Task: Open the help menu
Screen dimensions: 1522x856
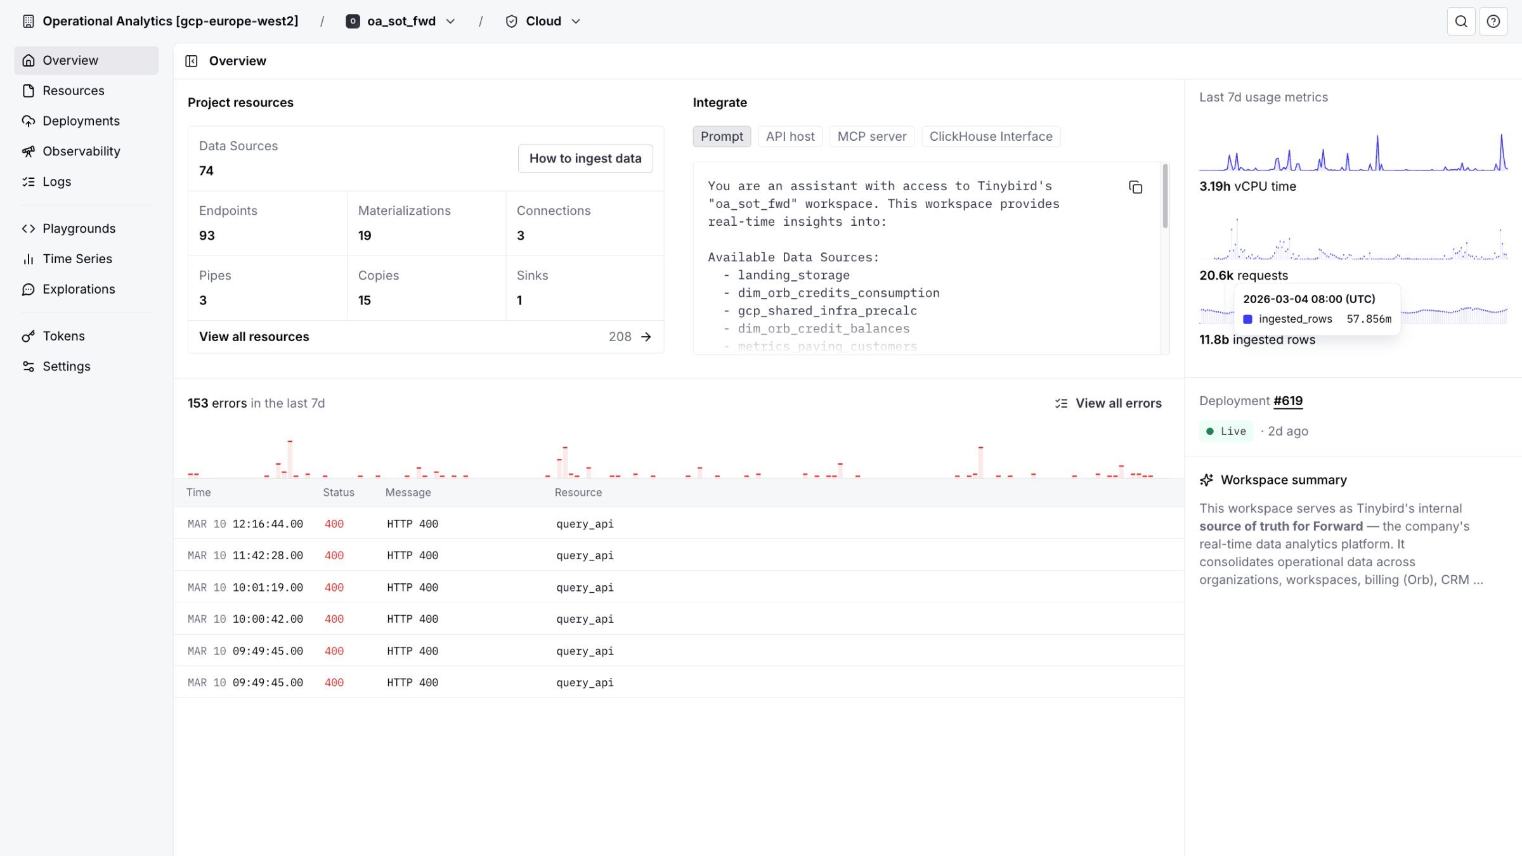Action: pos(1493,21)
